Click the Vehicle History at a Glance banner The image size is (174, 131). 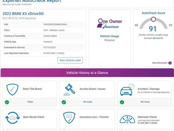(x=87, y=73)
